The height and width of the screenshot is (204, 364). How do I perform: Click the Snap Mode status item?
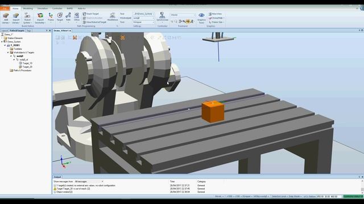click(296, 197)
